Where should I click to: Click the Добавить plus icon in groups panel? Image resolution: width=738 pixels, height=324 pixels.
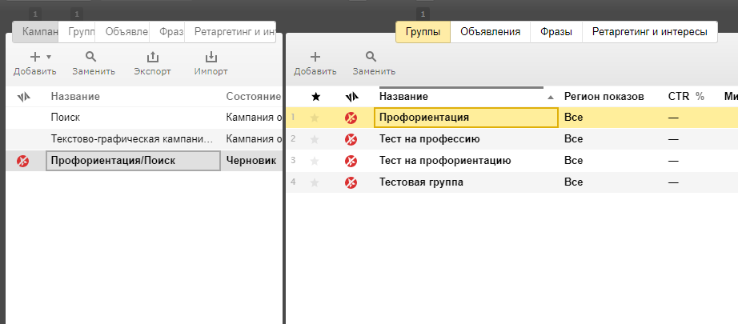(315, 58)
